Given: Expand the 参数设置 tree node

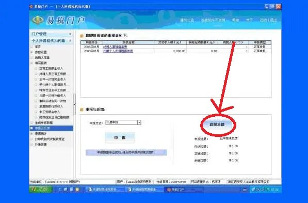Looking at the screenshot, I should point(31,52).
